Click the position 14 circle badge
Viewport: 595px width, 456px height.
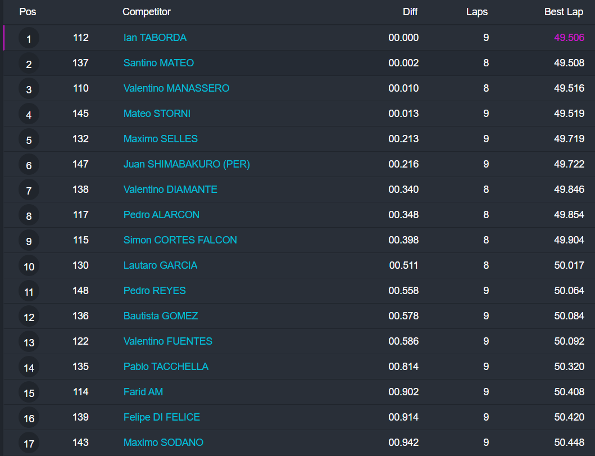point(29,368)
